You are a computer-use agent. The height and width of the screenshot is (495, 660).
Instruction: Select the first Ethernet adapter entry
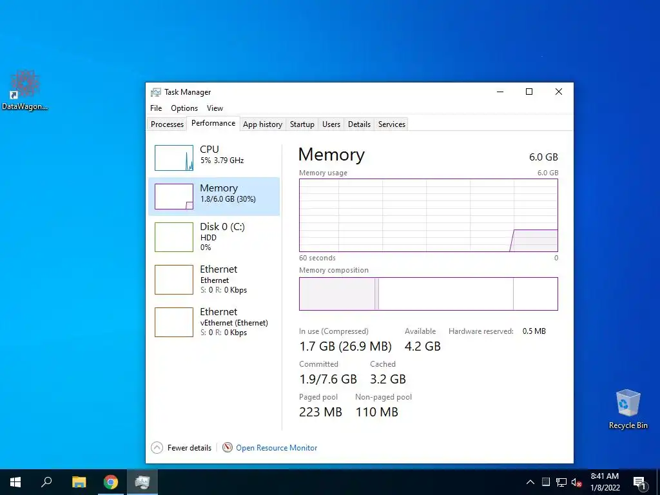pos(214,280)
